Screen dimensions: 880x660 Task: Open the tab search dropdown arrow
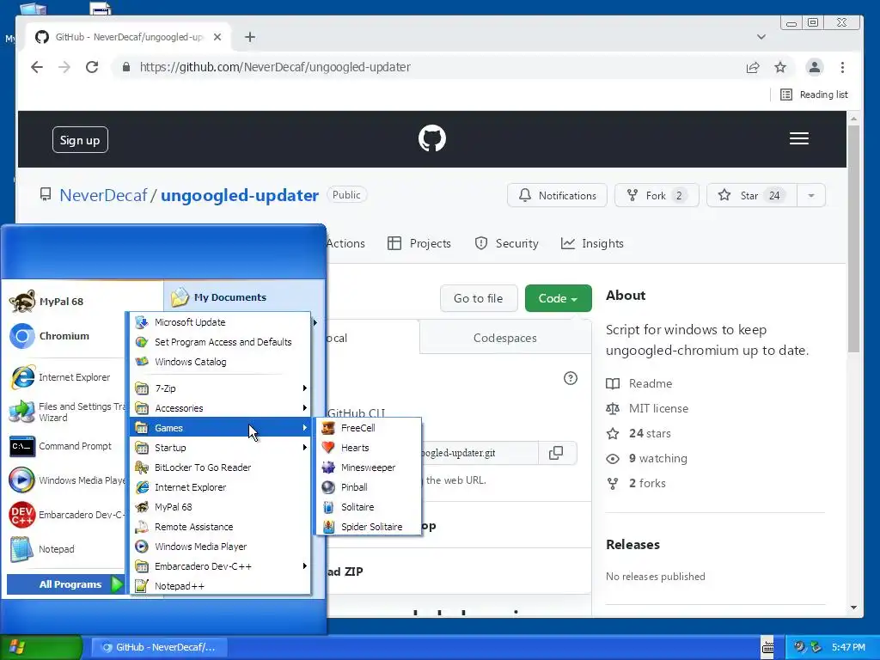click(x=761, y=37)
